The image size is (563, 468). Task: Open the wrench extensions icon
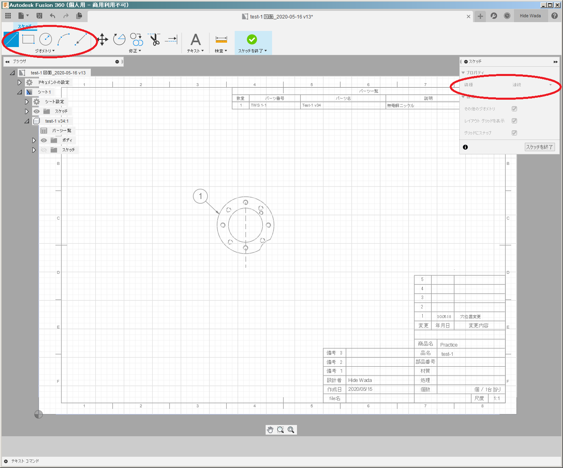click(494, 16)
